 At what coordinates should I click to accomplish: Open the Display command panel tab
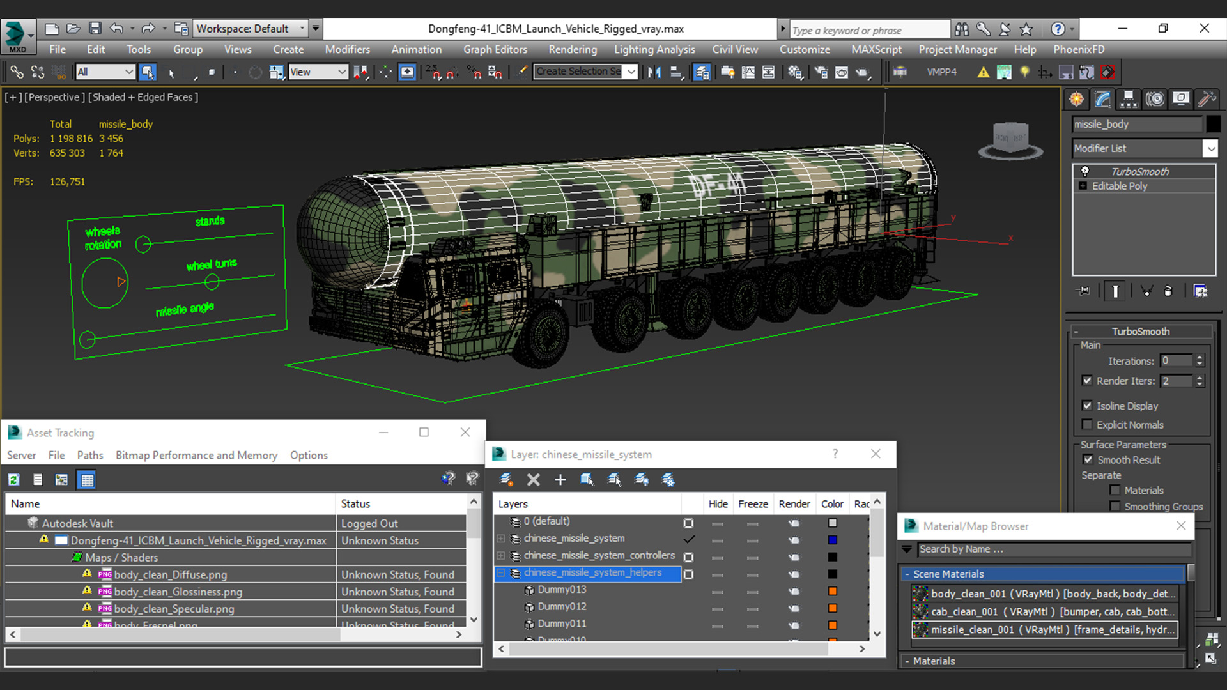pos(1181,99)
